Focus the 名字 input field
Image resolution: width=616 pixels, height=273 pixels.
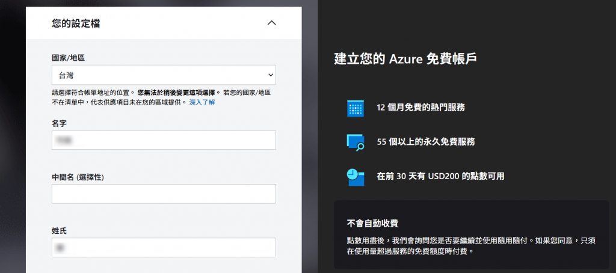(164, 140)
